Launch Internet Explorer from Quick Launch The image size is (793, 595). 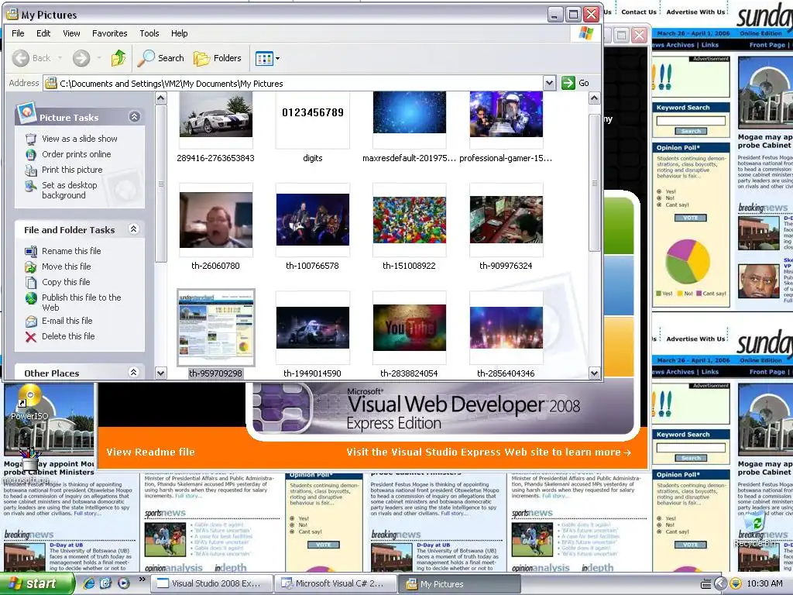coord(88,583)
